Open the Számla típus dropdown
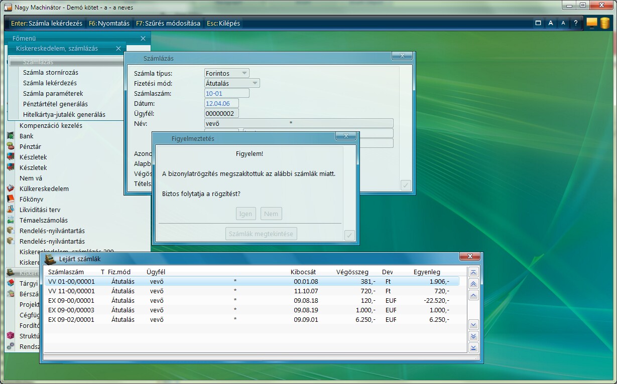 (x=244, y=73)
